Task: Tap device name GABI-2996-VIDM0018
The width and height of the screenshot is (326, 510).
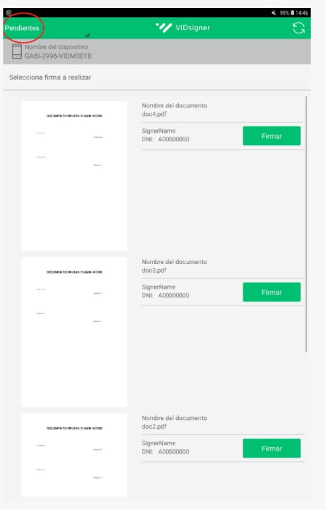Action: click(x=58, y=56)
